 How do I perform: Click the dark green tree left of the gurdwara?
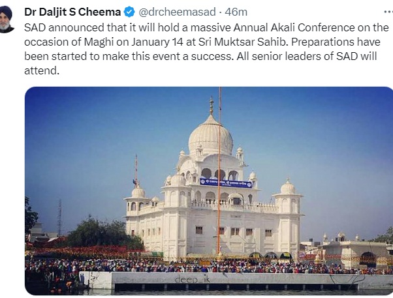(x=101, y=233)
